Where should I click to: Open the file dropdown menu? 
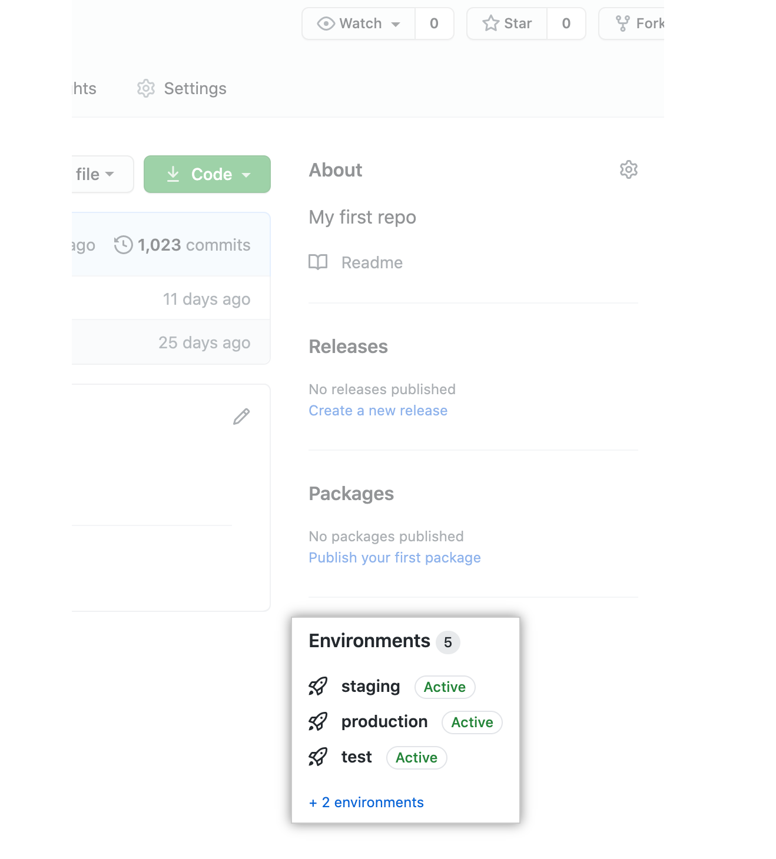pos(95,174)
